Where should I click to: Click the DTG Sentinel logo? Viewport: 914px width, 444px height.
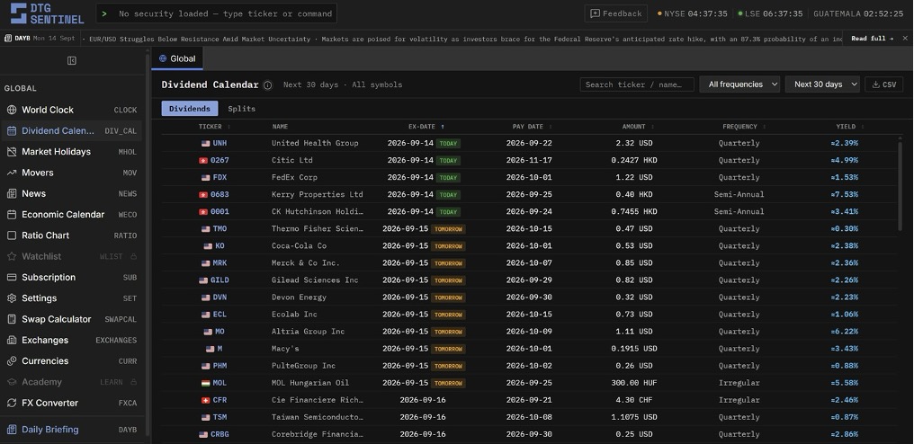pyautogui.click(x=47, y=13)
